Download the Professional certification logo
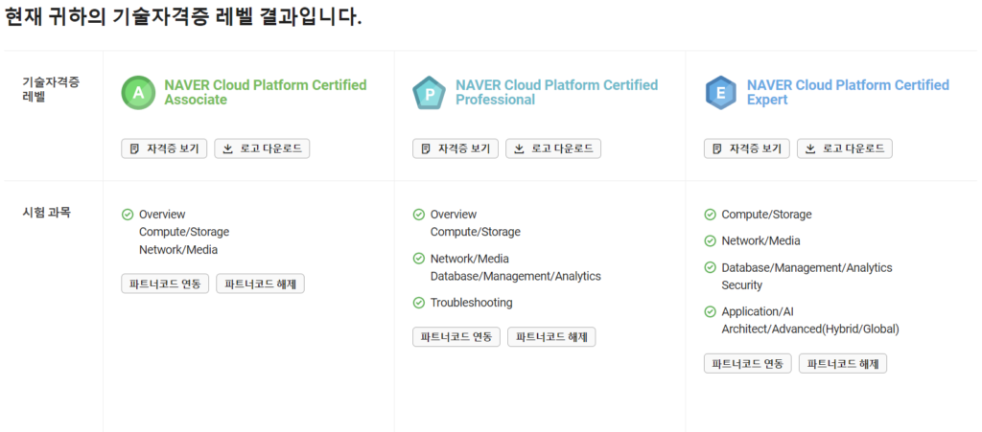Screen dimensions: 982x432 pyautogui.click(x=553, y=148)
